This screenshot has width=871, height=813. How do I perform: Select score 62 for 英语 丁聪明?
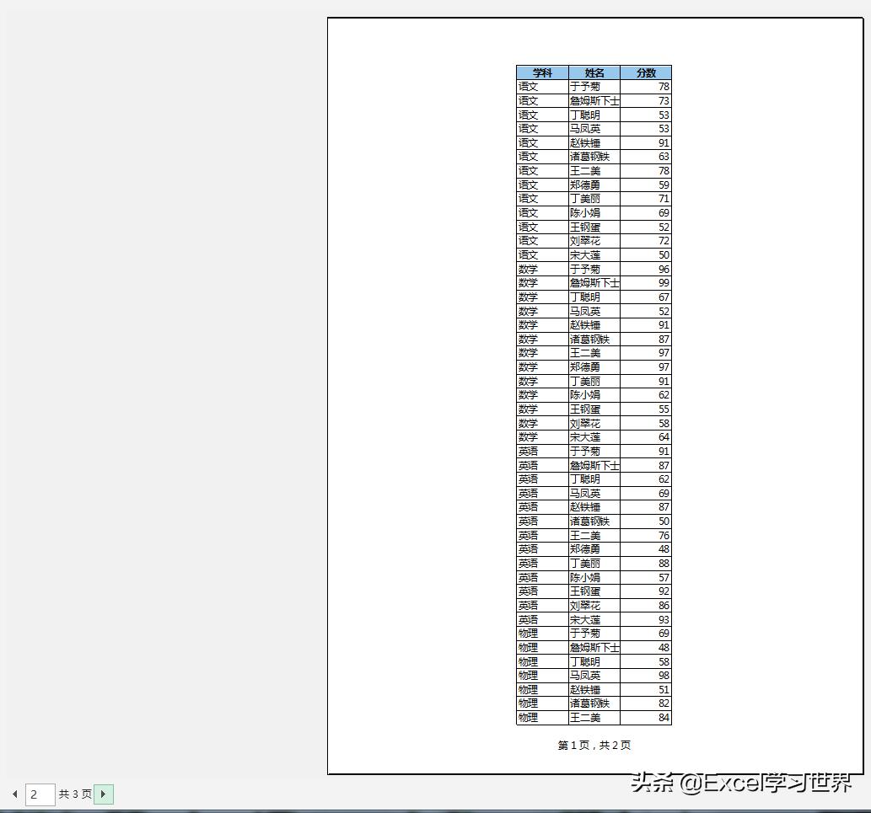tap(646, 479)
